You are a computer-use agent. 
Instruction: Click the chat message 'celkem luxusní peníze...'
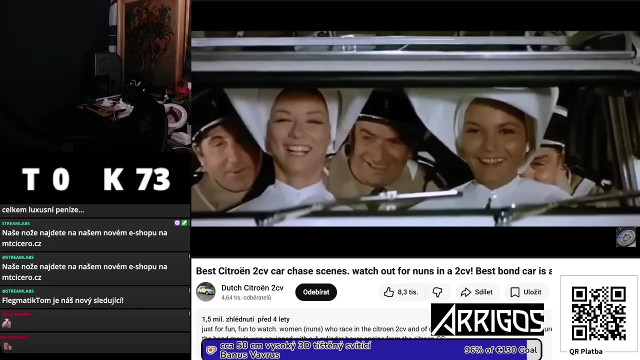[43, 210]
